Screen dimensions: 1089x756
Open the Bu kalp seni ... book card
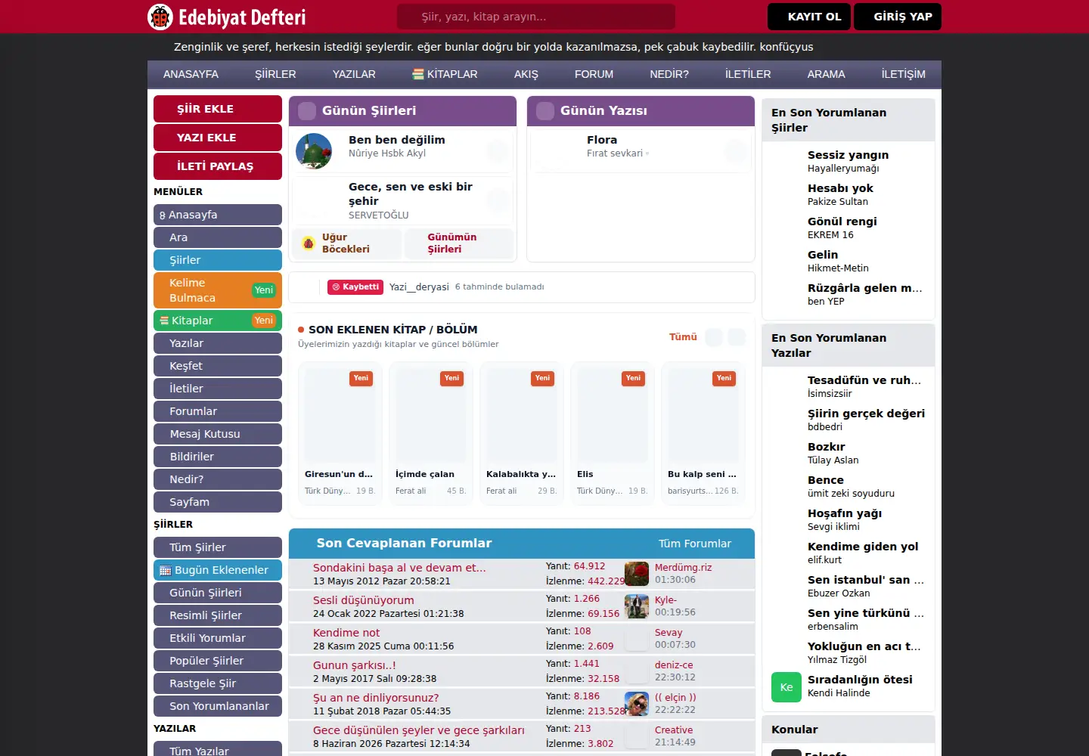point(703,432)
